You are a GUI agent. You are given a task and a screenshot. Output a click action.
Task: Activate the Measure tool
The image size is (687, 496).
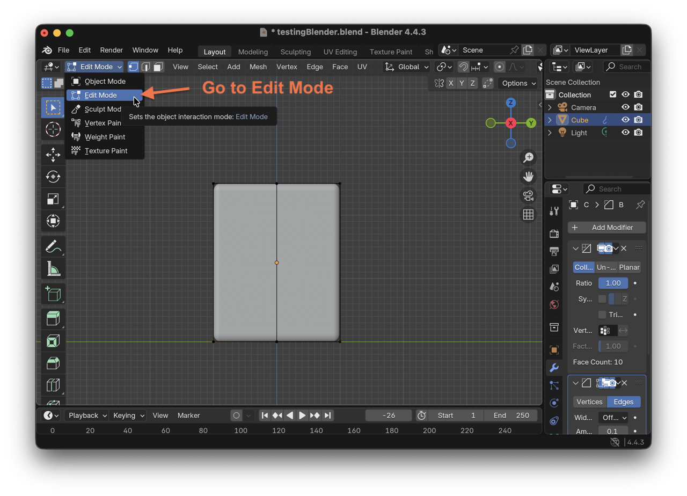(x=53, y=268)
